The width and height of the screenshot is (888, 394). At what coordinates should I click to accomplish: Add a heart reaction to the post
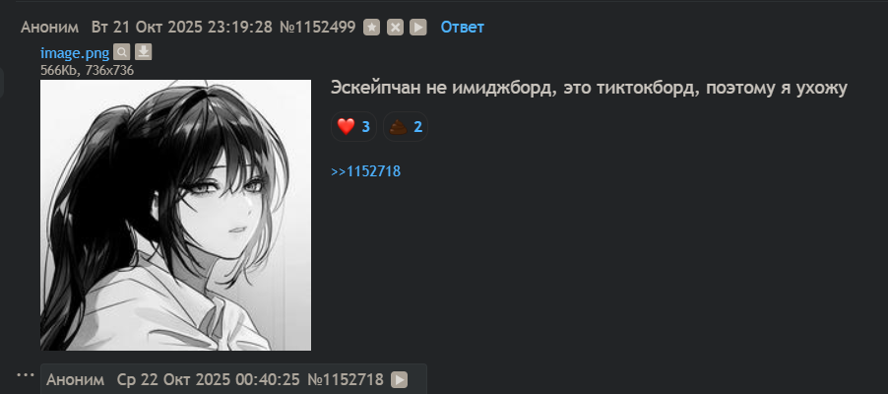[354, 126]
